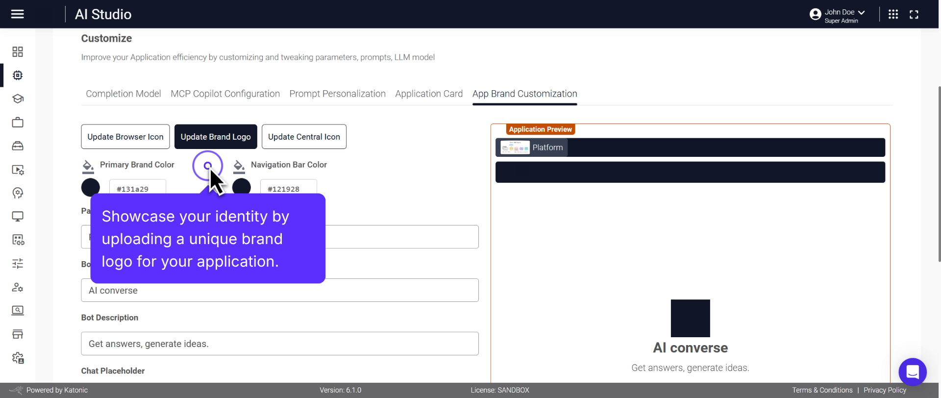Viewport: 941px width, 398px height.
Task: Open the monitor sidebar icon
Action: click(x=18, y=217)
